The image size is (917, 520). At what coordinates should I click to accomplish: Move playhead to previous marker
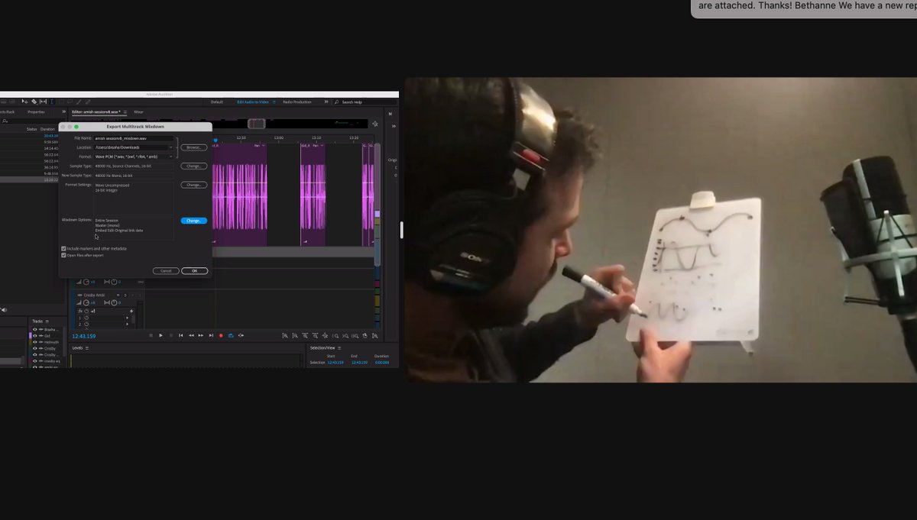[x=180, y=335]
